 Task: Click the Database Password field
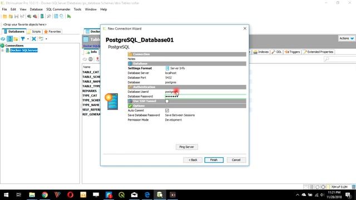pyautogui.click(x=205, y=96)
